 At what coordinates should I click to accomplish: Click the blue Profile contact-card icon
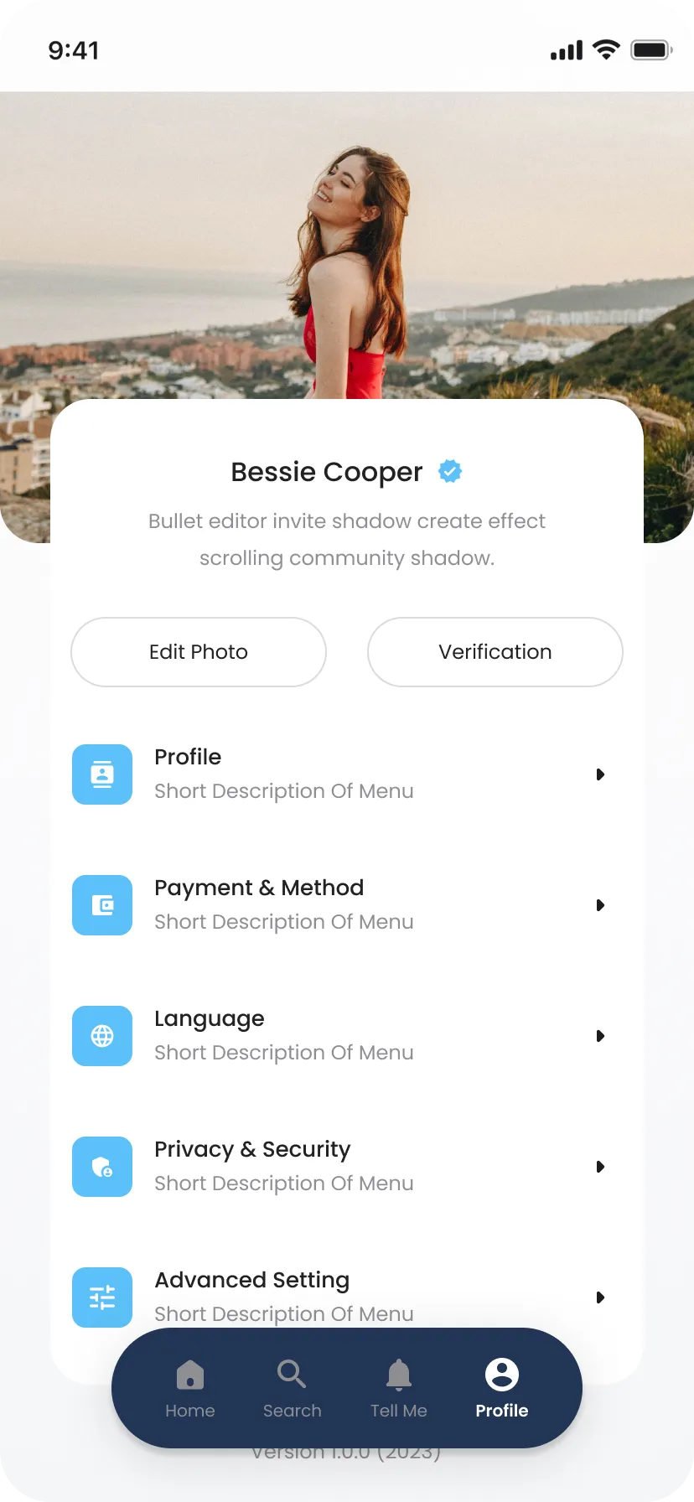[102, 774]
